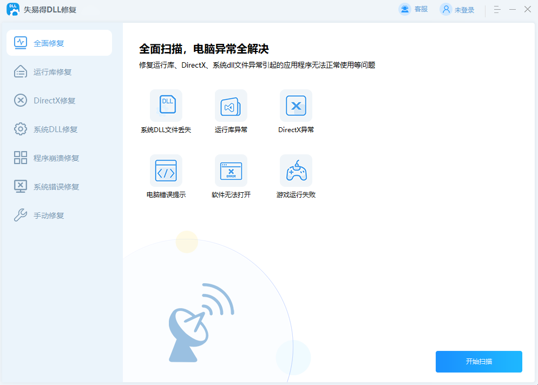Click the 未登录 login text
Screen dimensions: 538x385
pyautogui.click(x=464, y=10)
